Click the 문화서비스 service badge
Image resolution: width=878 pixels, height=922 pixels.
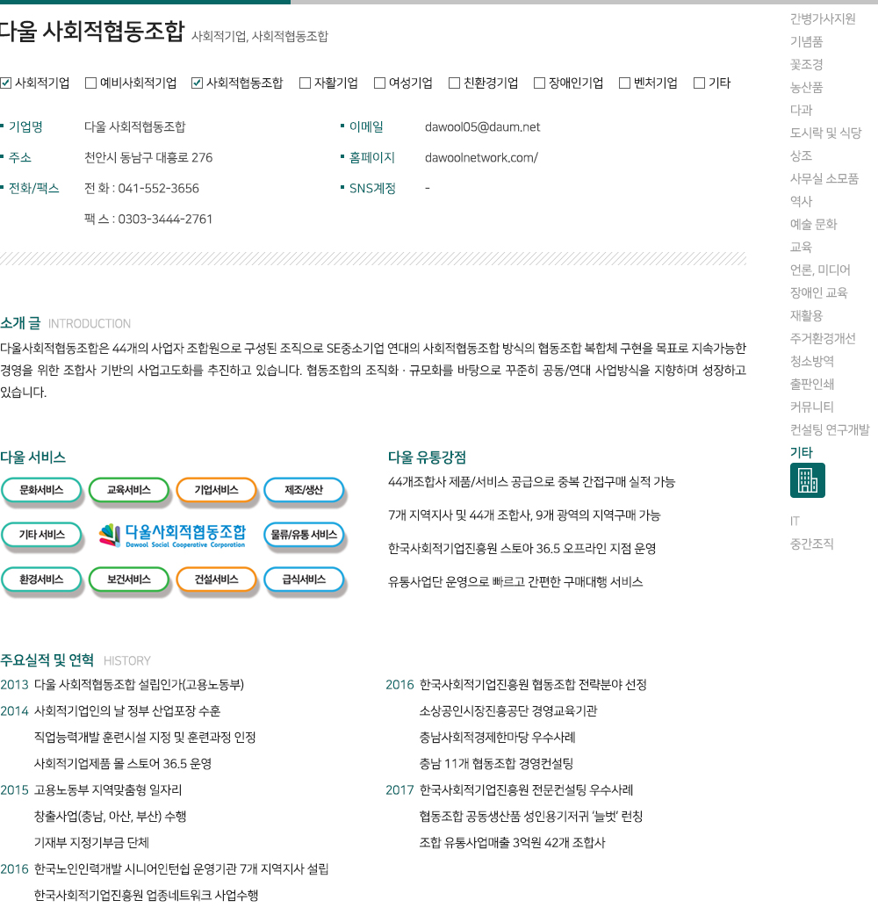[x=41, y=490]
